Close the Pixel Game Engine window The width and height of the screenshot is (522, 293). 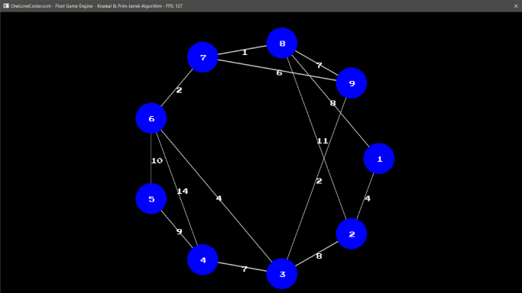click(516, 6)
